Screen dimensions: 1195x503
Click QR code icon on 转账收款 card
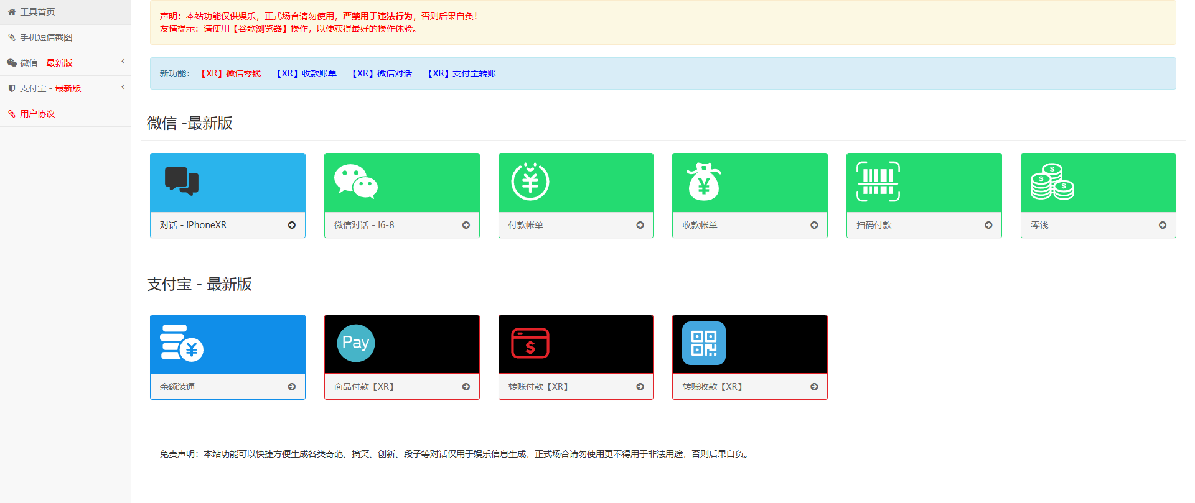tap(704, 343)
